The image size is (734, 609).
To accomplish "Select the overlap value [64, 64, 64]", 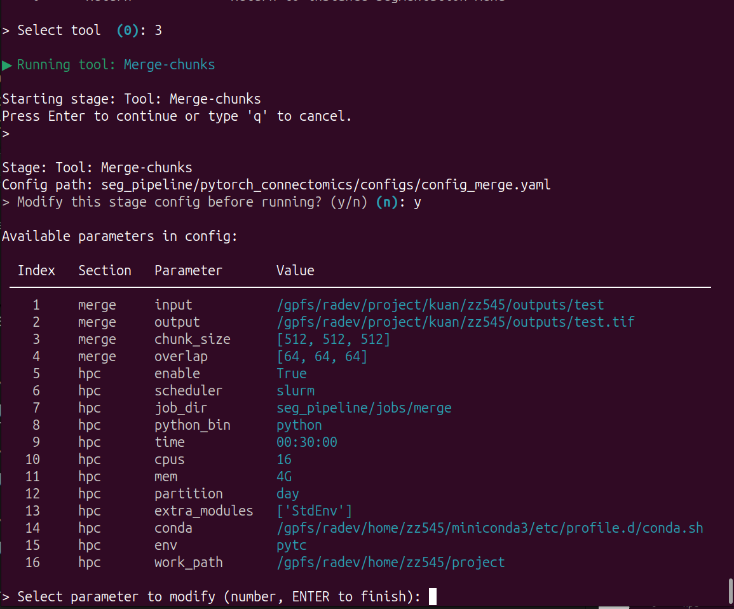I will coord(322,357).
